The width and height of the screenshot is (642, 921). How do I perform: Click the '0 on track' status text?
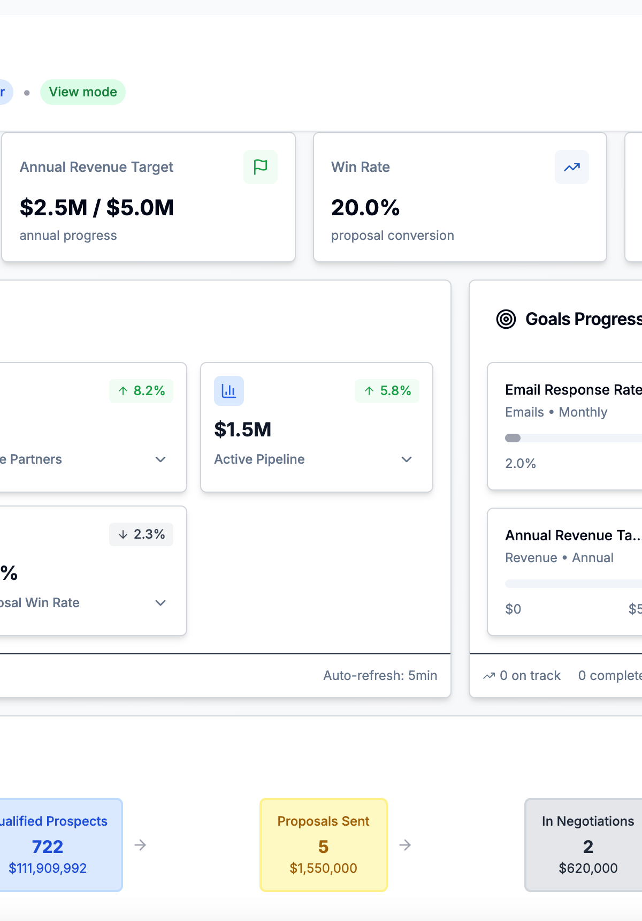coord(530,676)
